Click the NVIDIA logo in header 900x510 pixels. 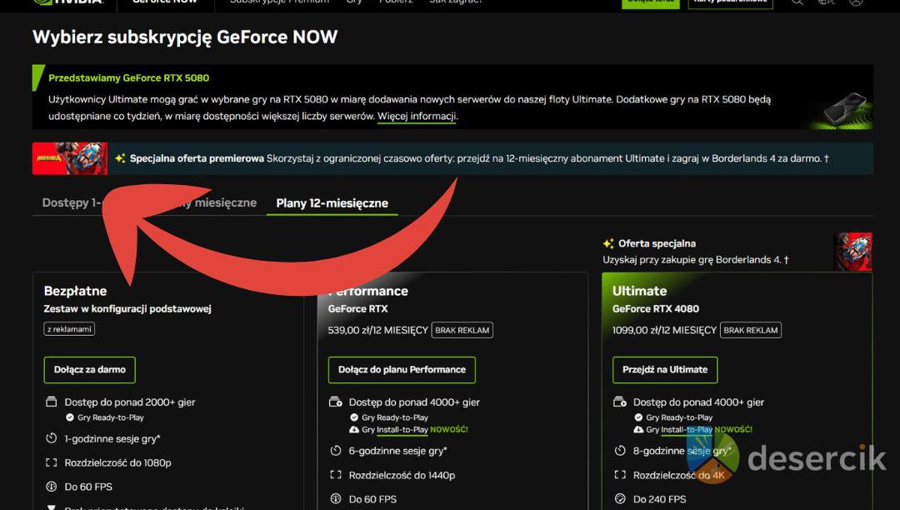(x=68, y=2)
